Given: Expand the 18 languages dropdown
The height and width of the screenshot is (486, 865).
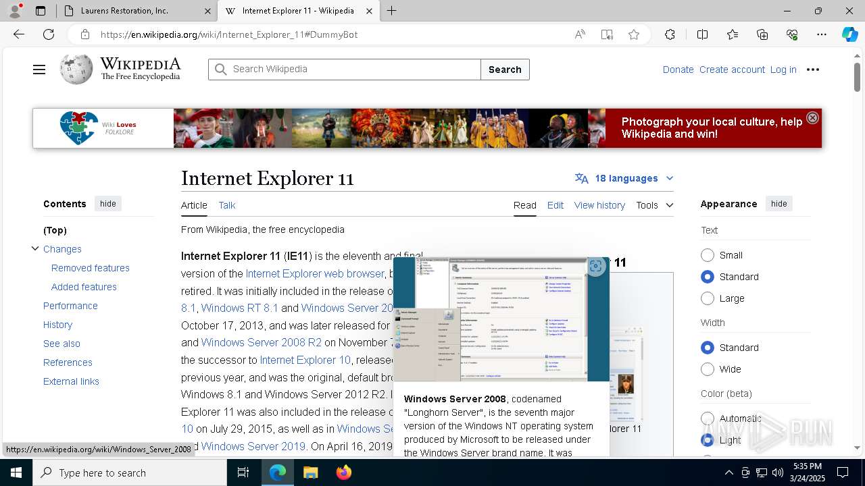Looking at the screenshot, I should tap(624, 178).
